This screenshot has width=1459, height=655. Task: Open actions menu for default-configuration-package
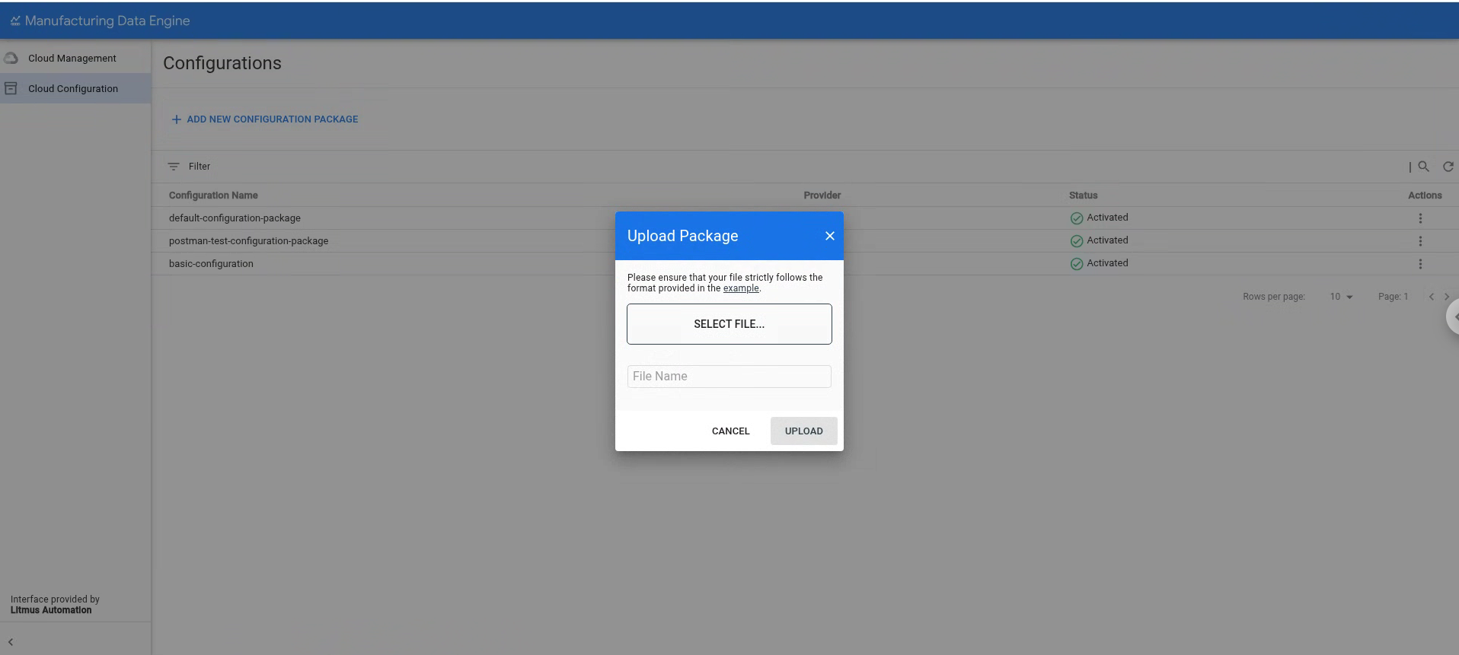[x=1420, y=218]
